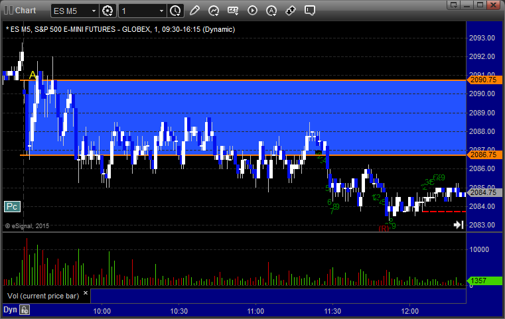The width and height of the screenshot is (505, 319).
Task: Close the Chart window
Action: coord(493,5)
